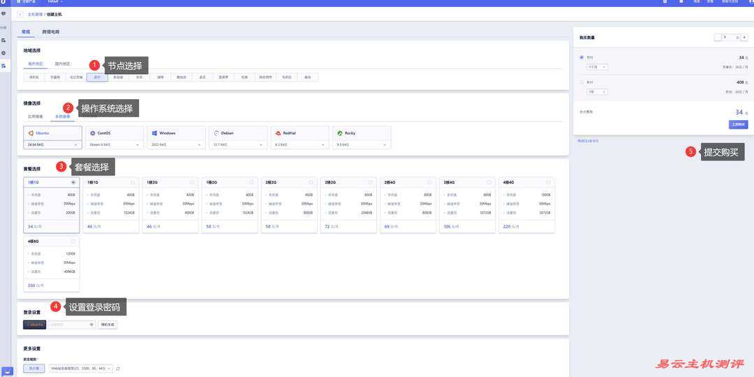The height and width of the screenshot is (377, 754).
Task: Select the 4核8G plan radio button
Action: pos(73,241)
